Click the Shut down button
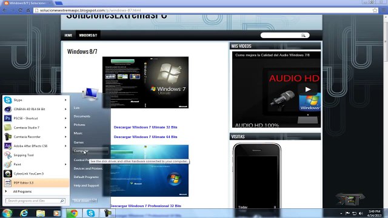 (x=82, y=200)
